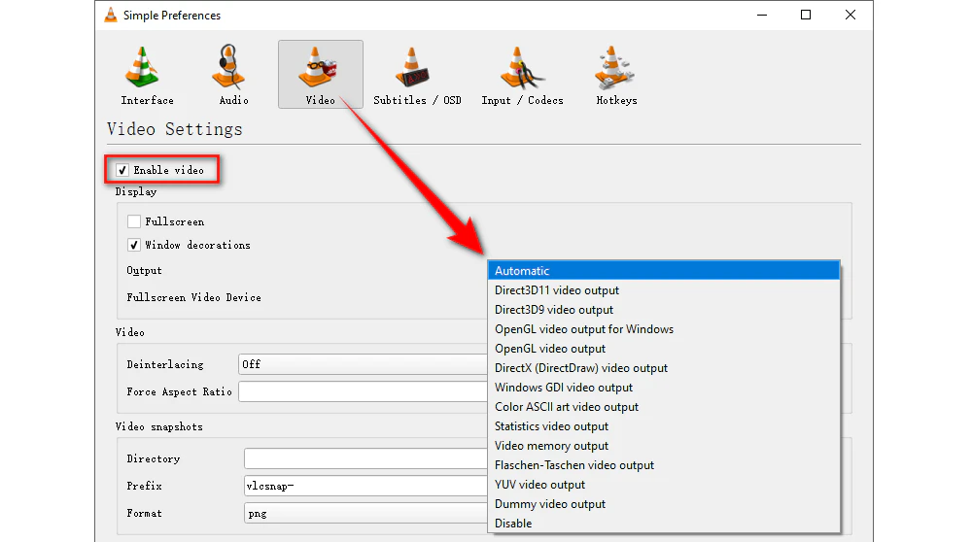
Task: Click the Prefix field with vlcsnap-
Action: (x=365, y=486)
